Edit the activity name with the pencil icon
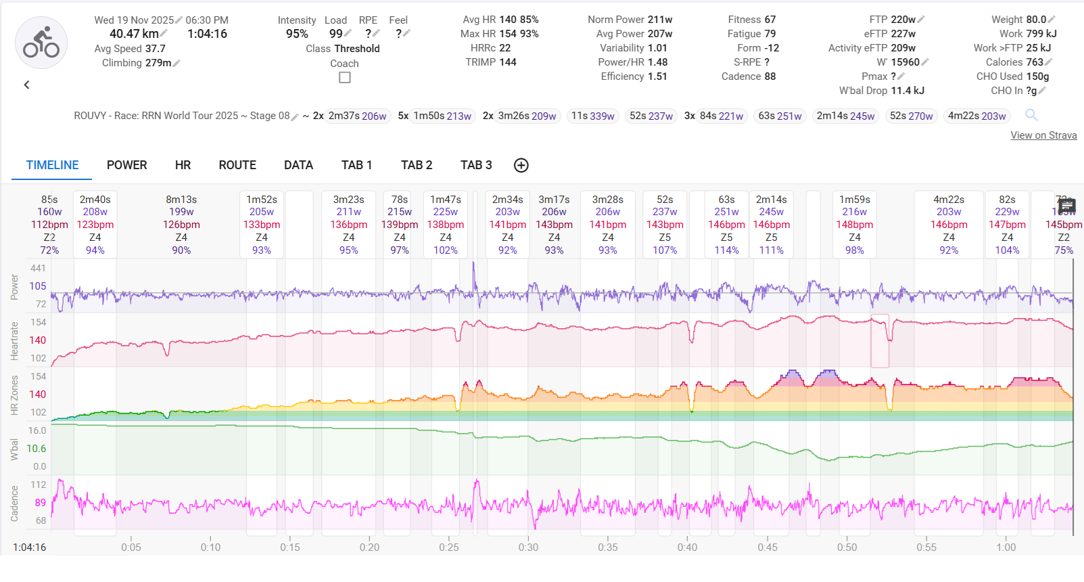 click(295, 116)
